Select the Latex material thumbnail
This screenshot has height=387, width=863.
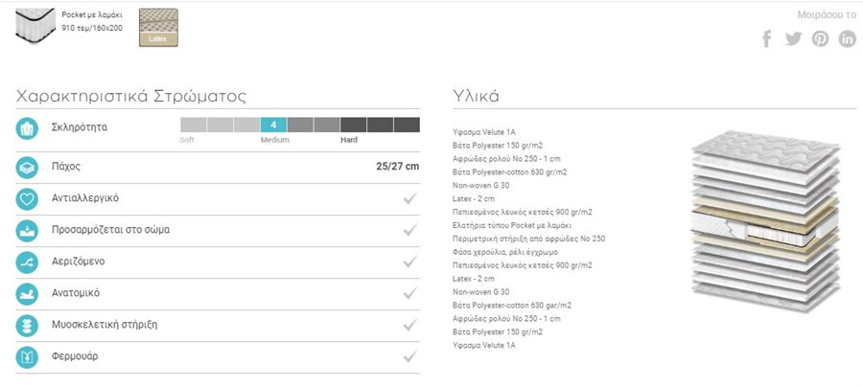coord(158,28)
